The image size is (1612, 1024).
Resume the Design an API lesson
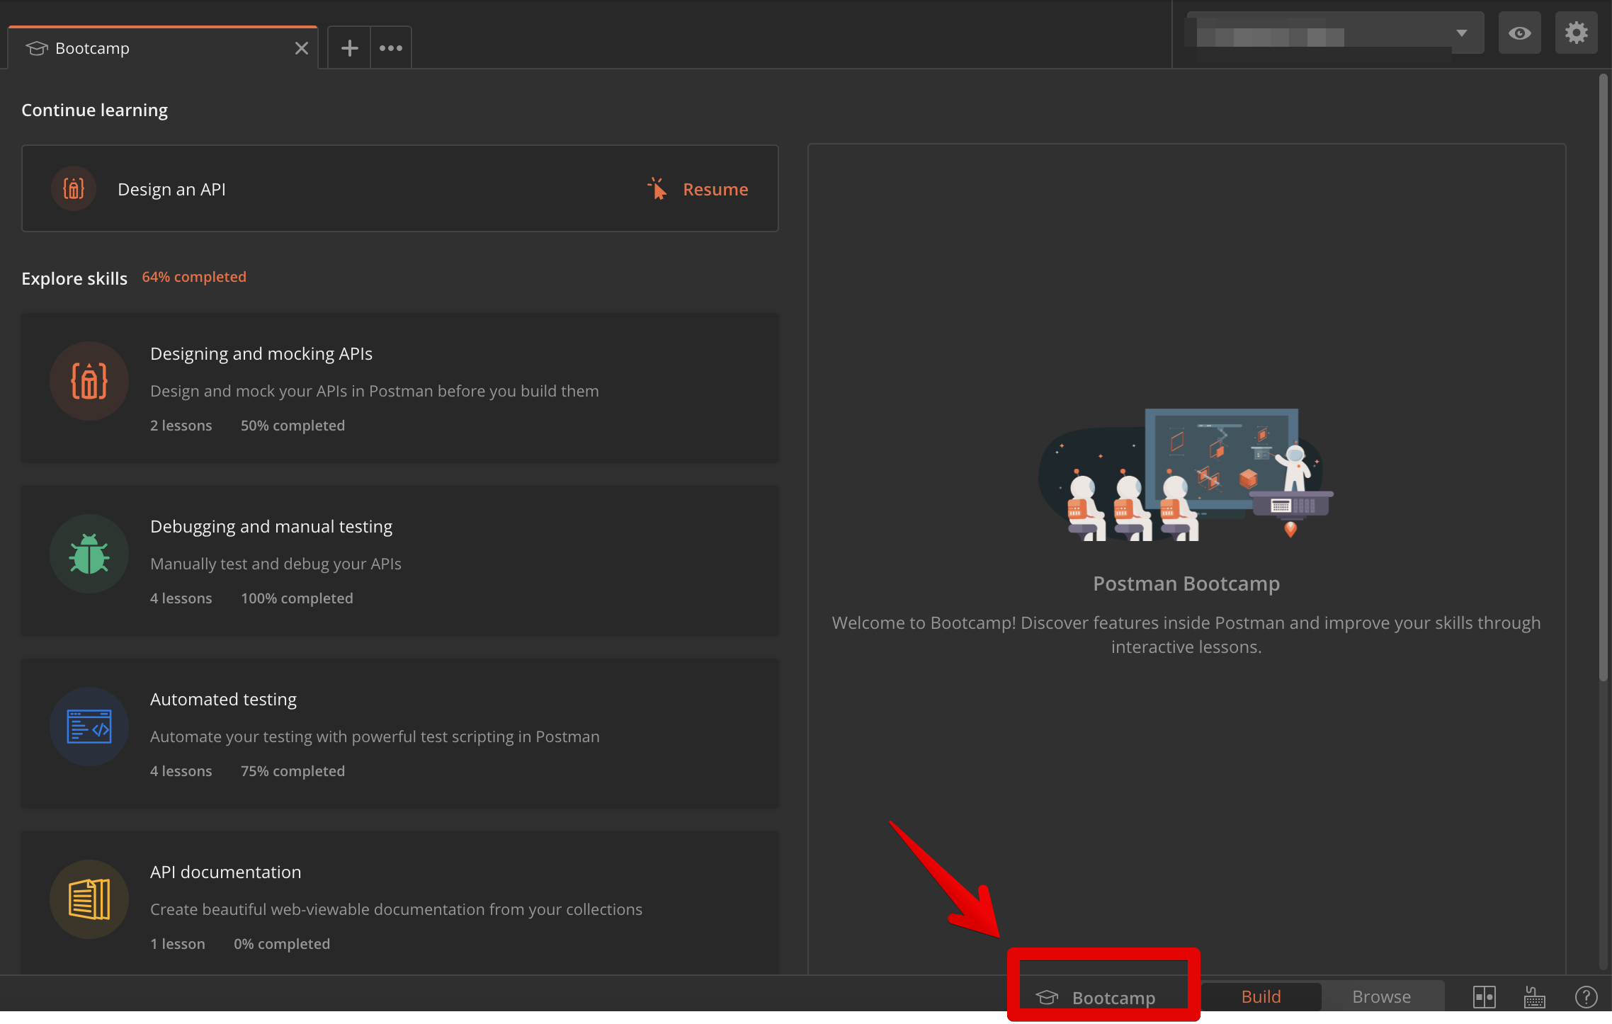pyautogui.click(x=715, y=189)
